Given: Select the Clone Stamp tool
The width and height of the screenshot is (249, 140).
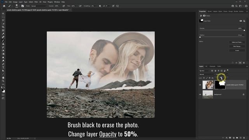Looking at the screenshot, I should tap(3, 44).
